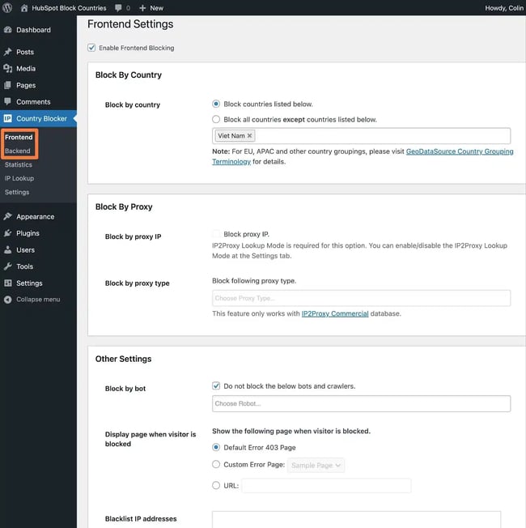Open the Backend submenu item
The height and width of the screenshot is (528, 526).
click(x=18, y=151)
